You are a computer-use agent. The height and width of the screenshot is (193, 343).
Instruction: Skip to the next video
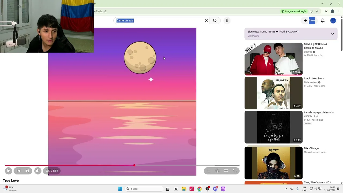coord(27,171)
